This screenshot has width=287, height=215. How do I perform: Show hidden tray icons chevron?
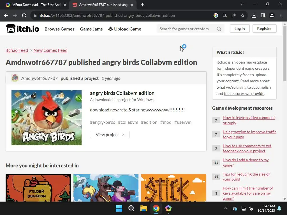226,208
